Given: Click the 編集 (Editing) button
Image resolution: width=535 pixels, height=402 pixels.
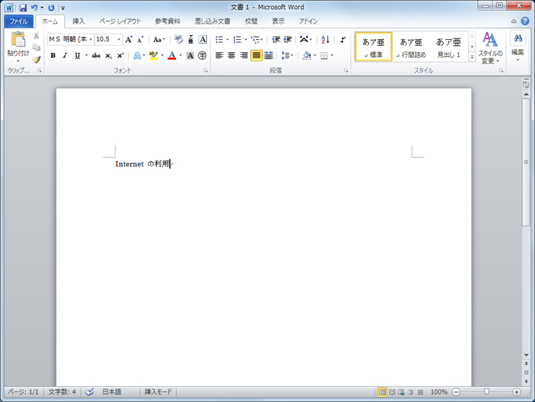Looking at the screenshot, I should coord(518,47).
